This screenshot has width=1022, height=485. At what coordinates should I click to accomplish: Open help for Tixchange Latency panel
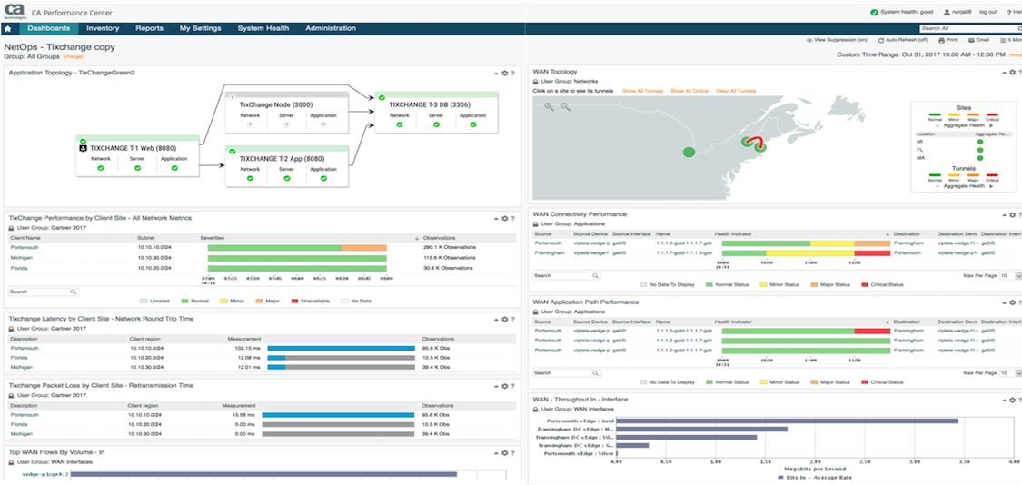coord(513,320)
